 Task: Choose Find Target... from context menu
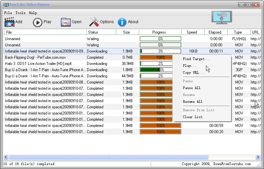click(196, 59)
